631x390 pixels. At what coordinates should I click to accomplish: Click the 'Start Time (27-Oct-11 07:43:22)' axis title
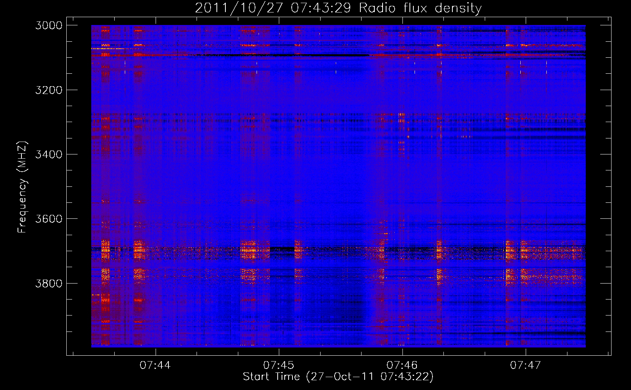tap(338, 377)
